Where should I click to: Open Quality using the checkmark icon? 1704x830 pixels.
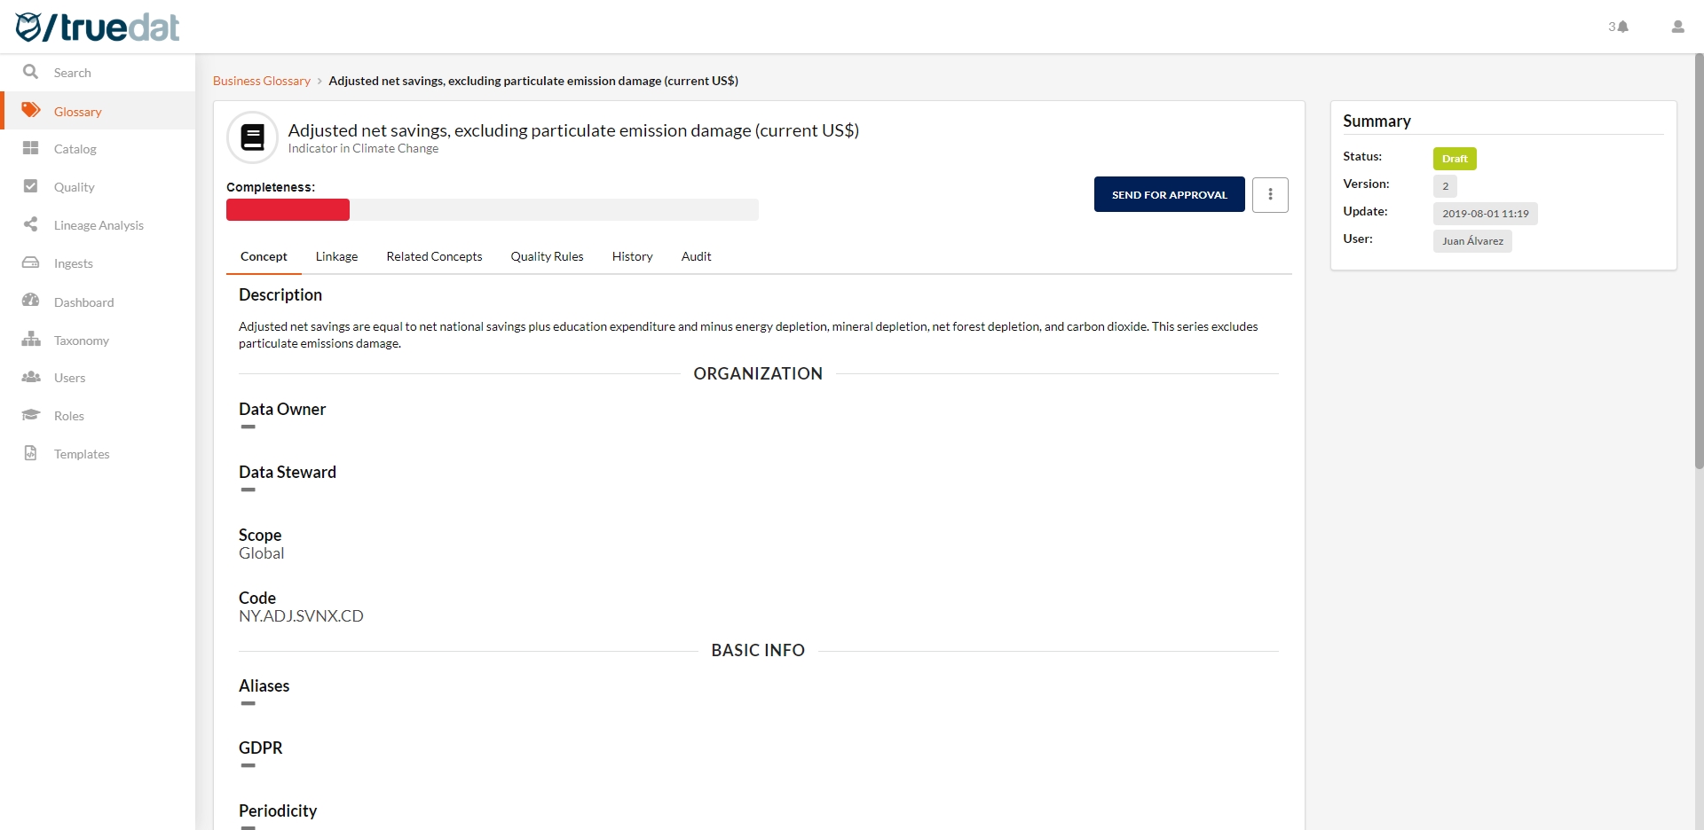[30, 186]
